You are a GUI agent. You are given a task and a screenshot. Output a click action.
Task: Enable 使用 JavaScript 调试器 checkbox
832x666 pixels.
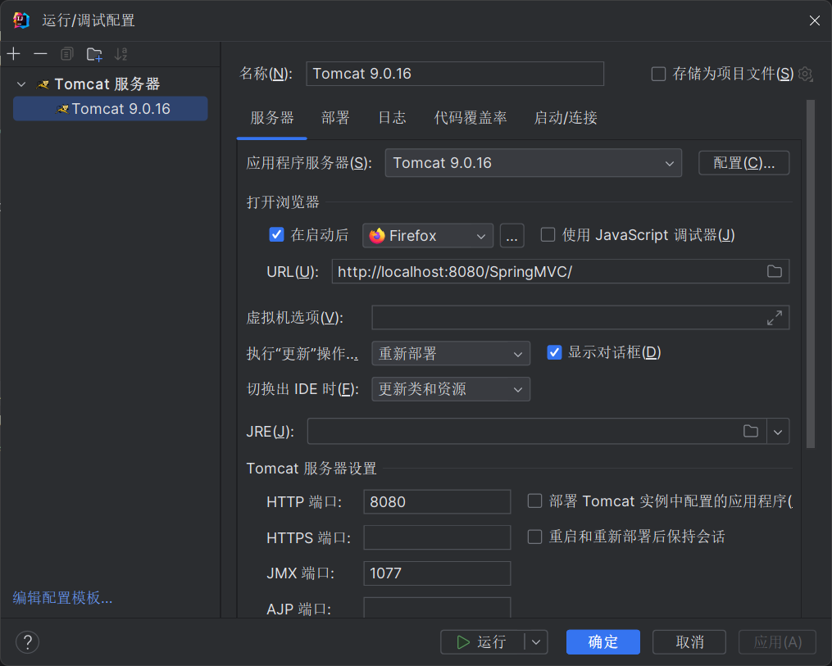(x=548, y=234)
